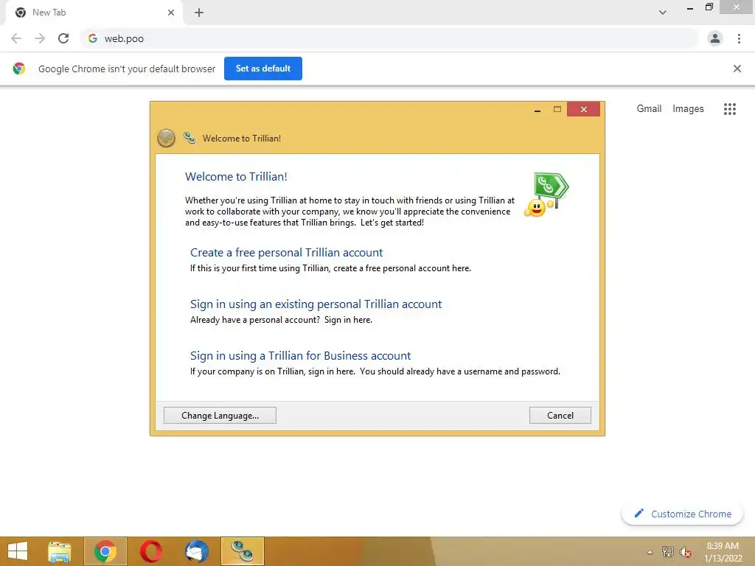Screen dimensions: 755x566
Task: Cancel the Trillian welcome dialog
Action: pos(560,416)
